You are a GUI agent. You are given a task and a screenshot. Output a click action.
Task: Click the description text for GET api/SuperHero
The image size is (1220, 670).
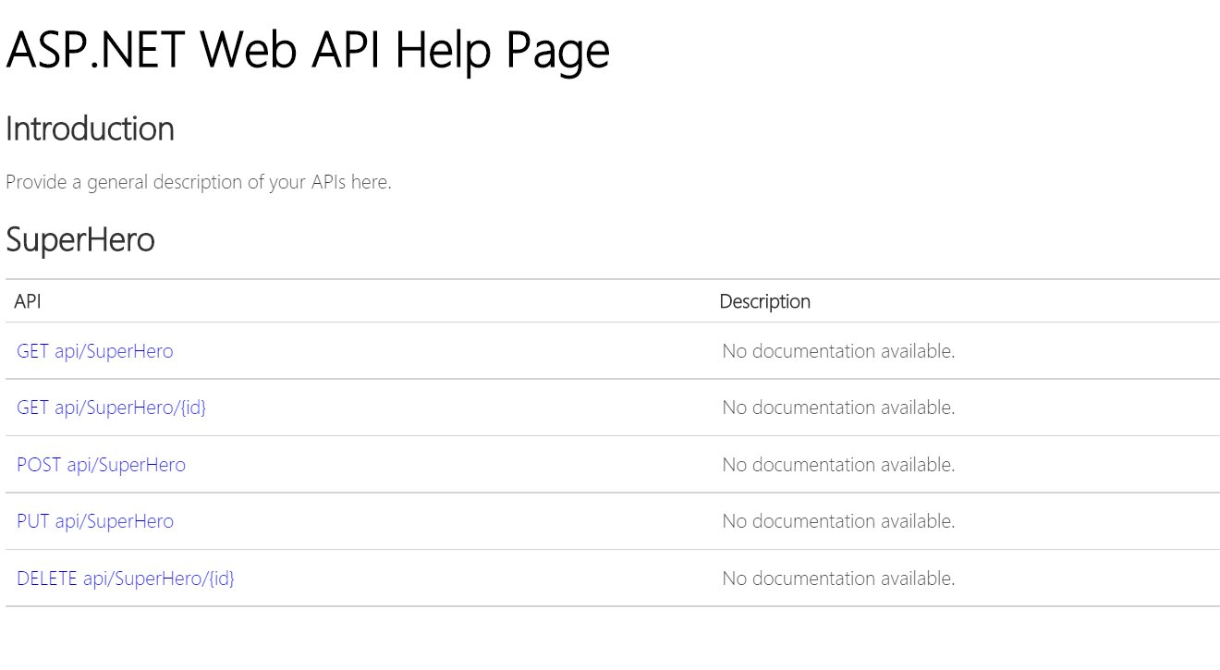(x=837, y=351)
